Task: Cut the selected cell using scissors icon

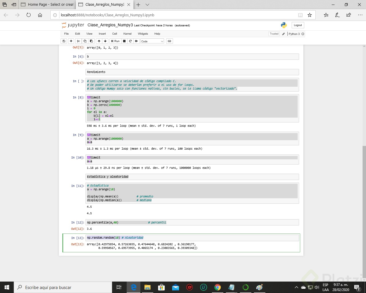Action: 78,41
